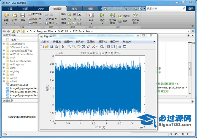Image resolution: width=197 pixels, height=138 pixels.
Task: Click the MATLAB segment in the address path
Action: click(x=63, y=31)
